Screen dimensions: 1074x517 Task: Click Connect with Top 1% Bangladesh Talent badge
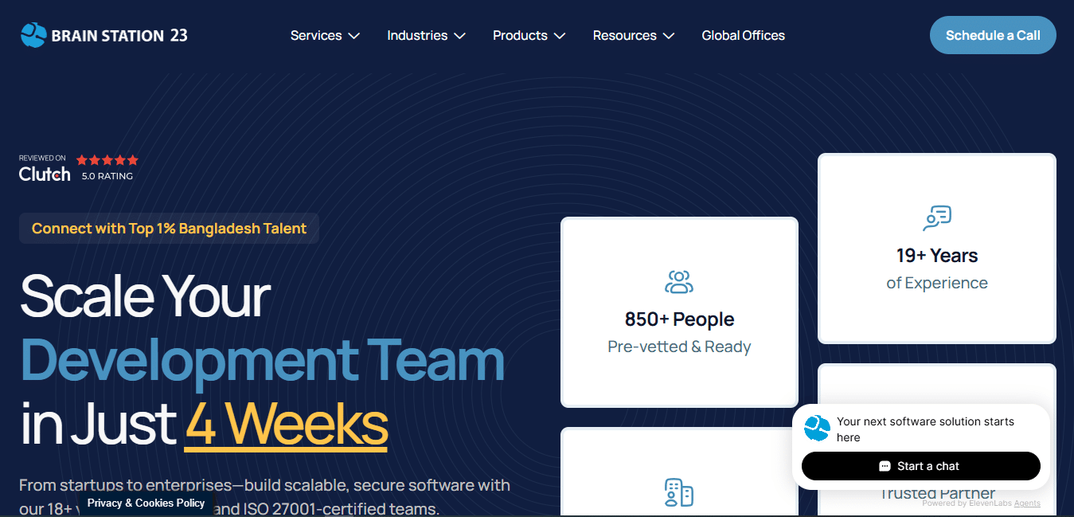pyautogui.click(x=169, y=229)
